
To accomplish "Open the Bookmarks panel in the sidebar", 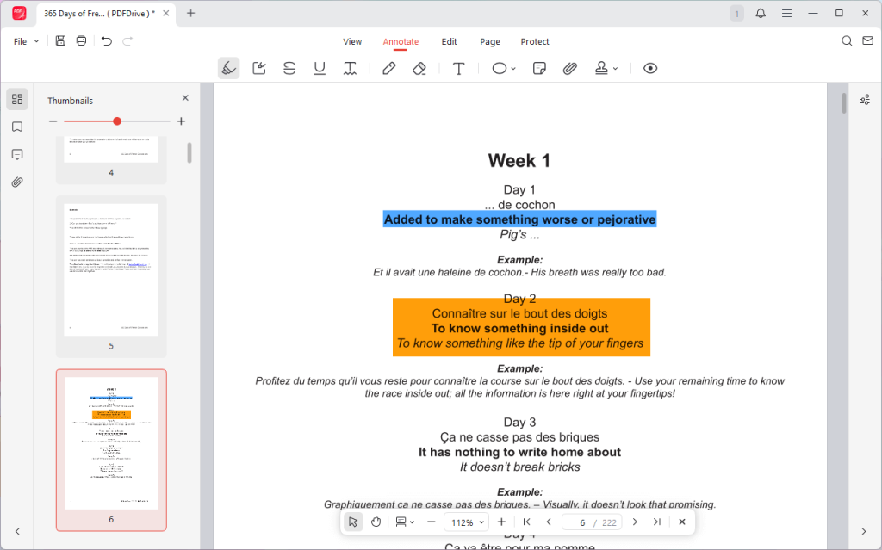I will click(x=17, y=126).
